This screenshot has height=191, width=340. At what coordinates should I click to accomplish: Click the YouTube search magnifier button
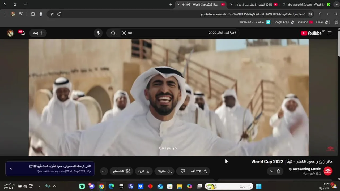tap(113, 33)
